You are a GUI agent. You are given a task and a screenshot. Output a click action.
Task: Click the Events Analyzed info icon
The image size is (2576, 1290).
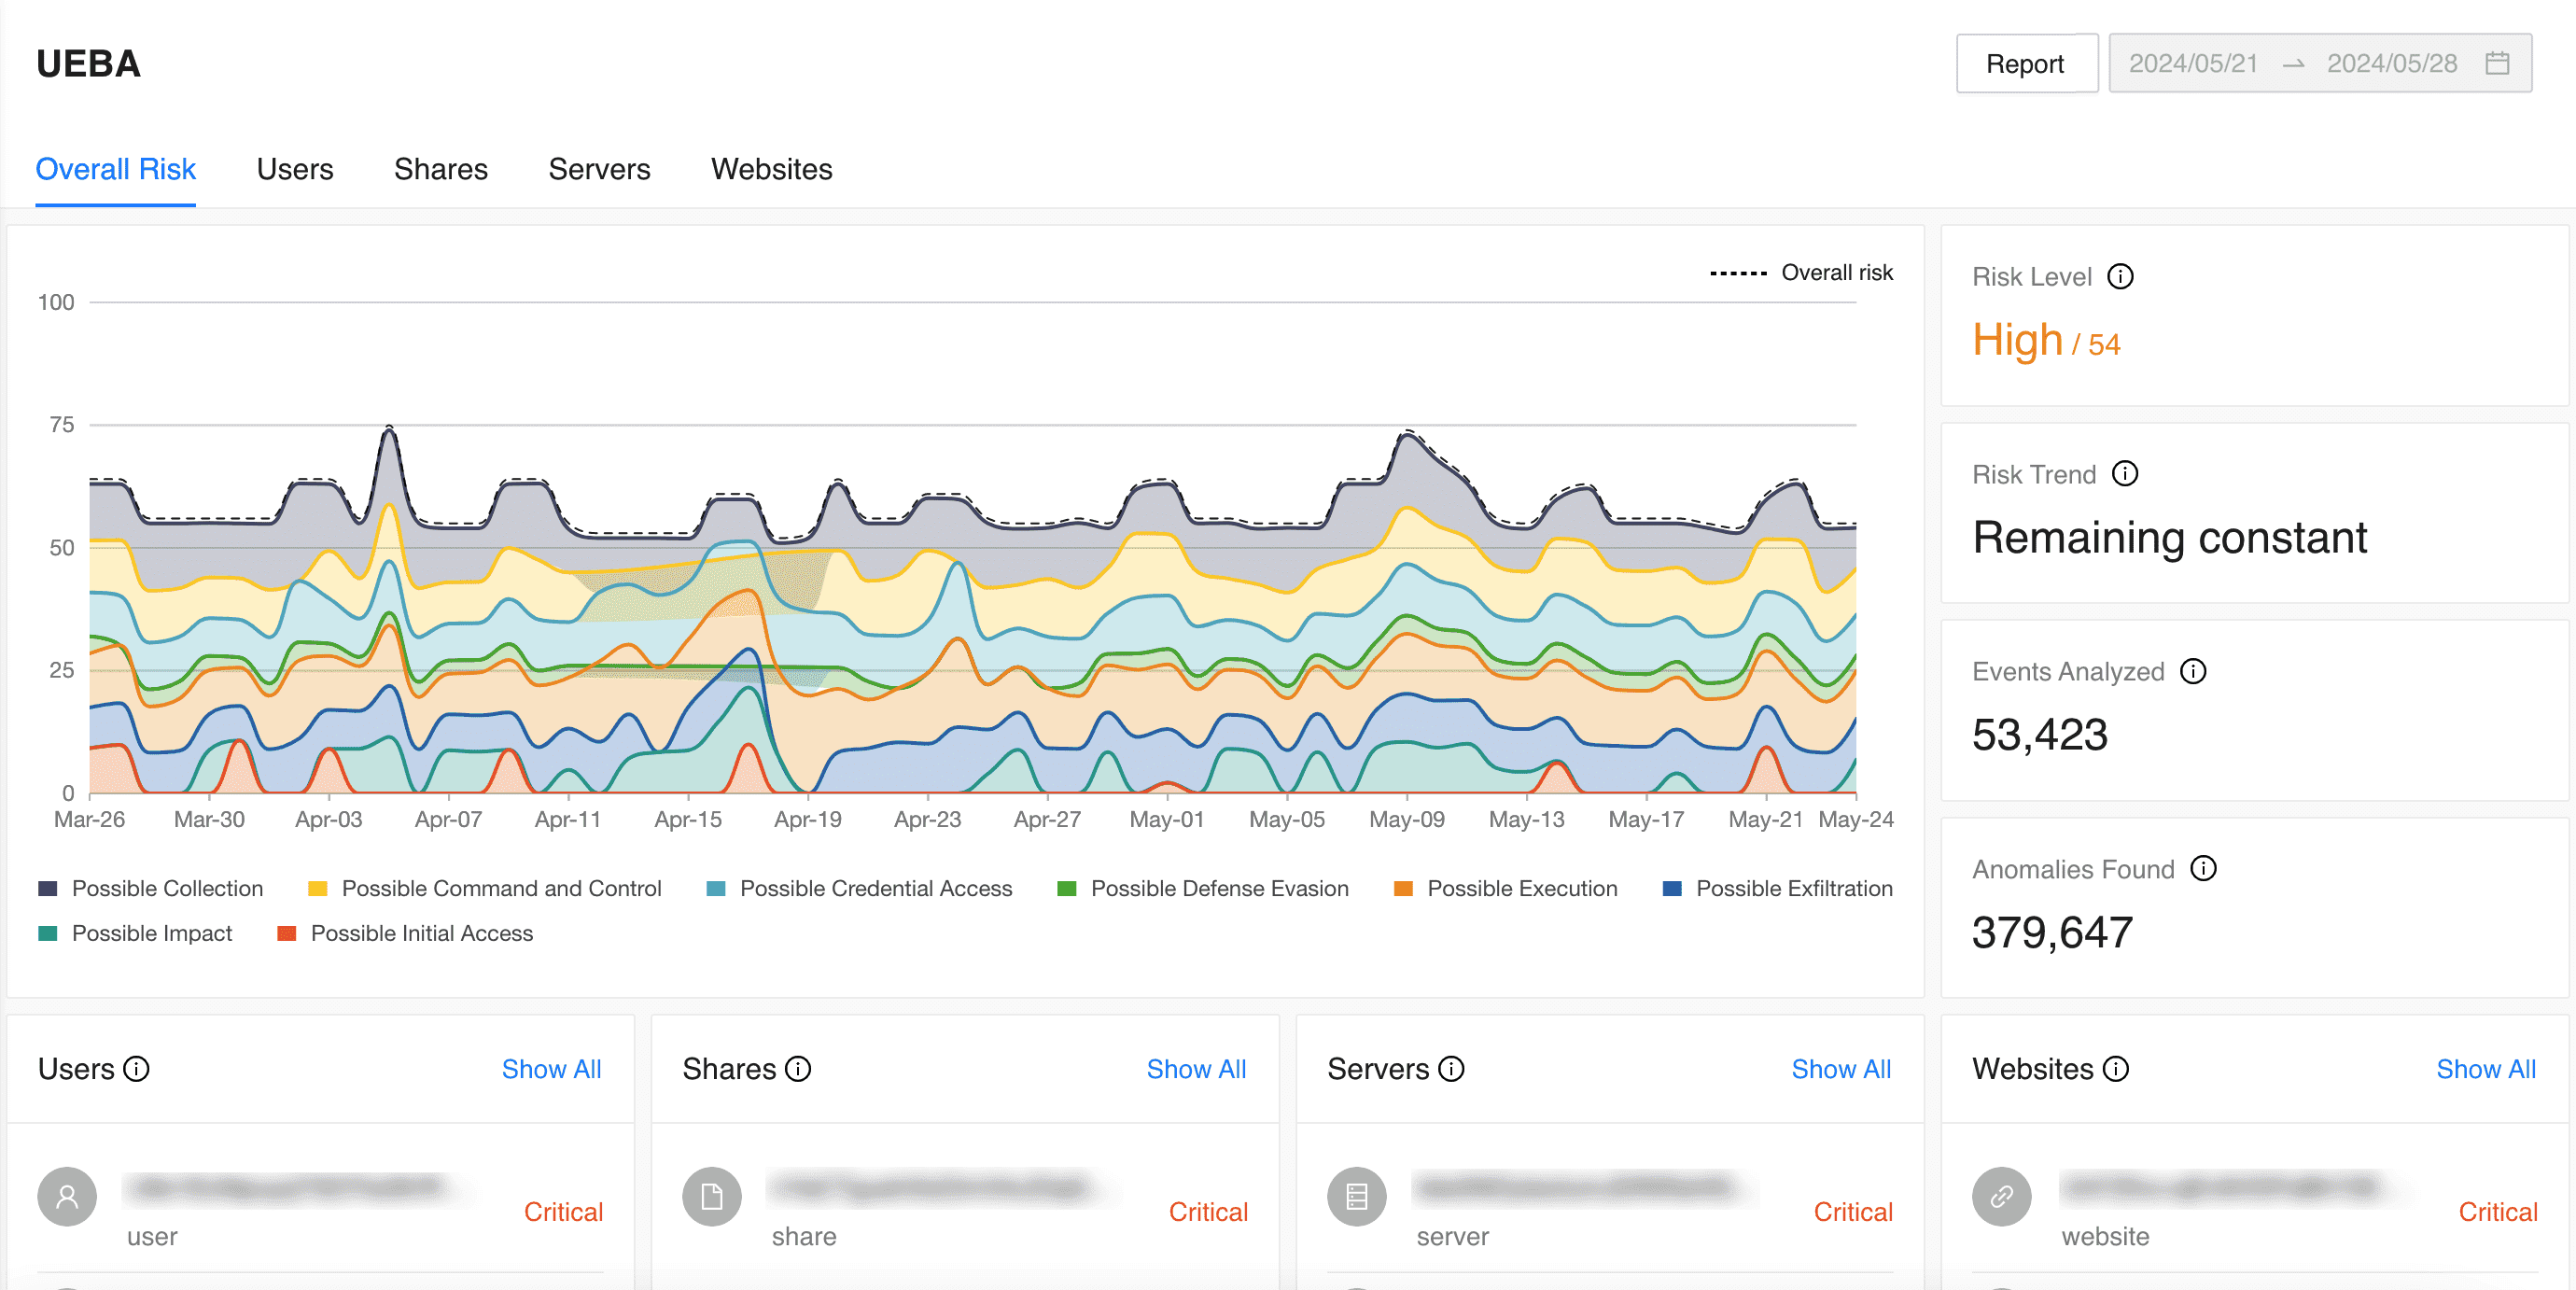[x=2193, y=671]
